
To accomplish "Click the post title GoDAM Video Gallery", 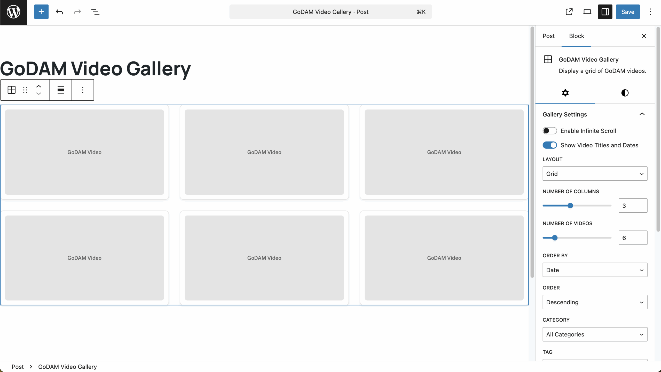I will (x=95, y=69).
